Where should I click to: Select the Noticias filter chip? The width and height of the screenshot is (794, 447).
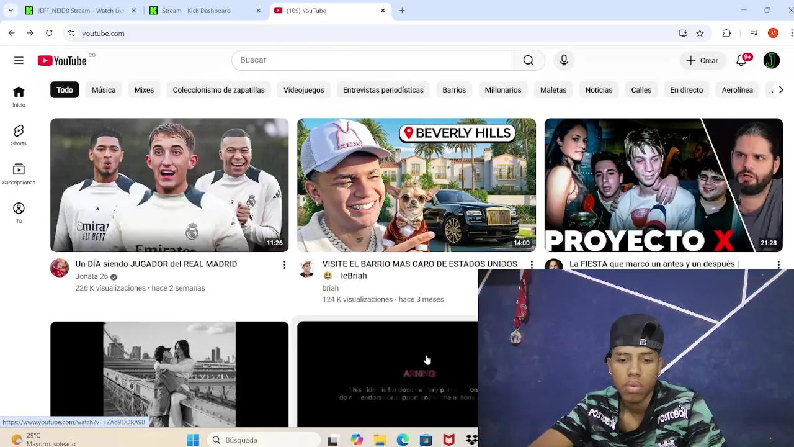coord(599,90)
